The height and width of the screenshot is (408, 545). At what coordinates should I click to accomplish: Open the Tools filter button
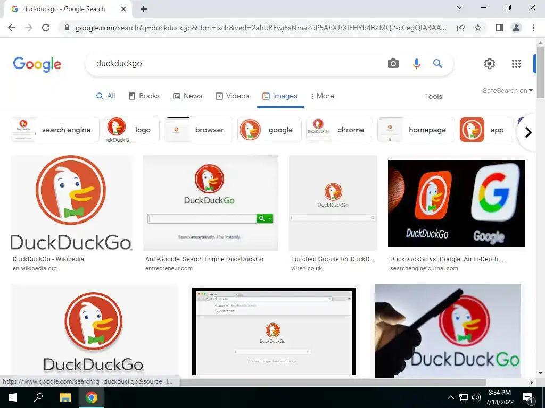coord(433,97)
